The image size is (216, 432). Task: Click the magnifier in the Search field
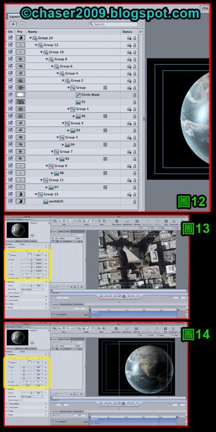click(x=91, y=24)
